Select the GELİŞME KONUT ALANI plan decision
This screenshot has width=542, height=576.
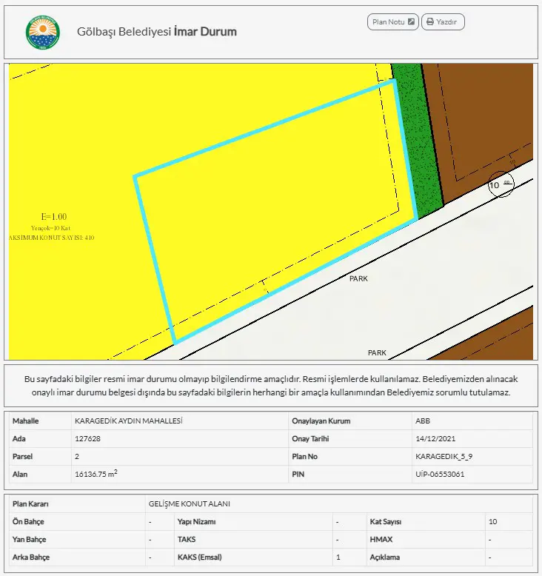(x=190, y=504)
